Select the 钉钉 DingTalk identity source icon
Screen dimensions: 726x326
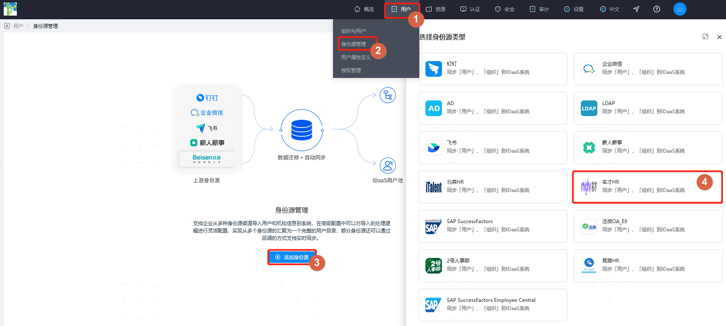pos(434,69)
